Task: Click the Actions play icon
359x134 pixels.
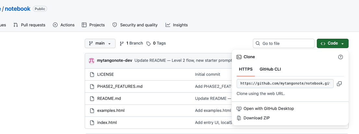Action: (x=55, y=25)
